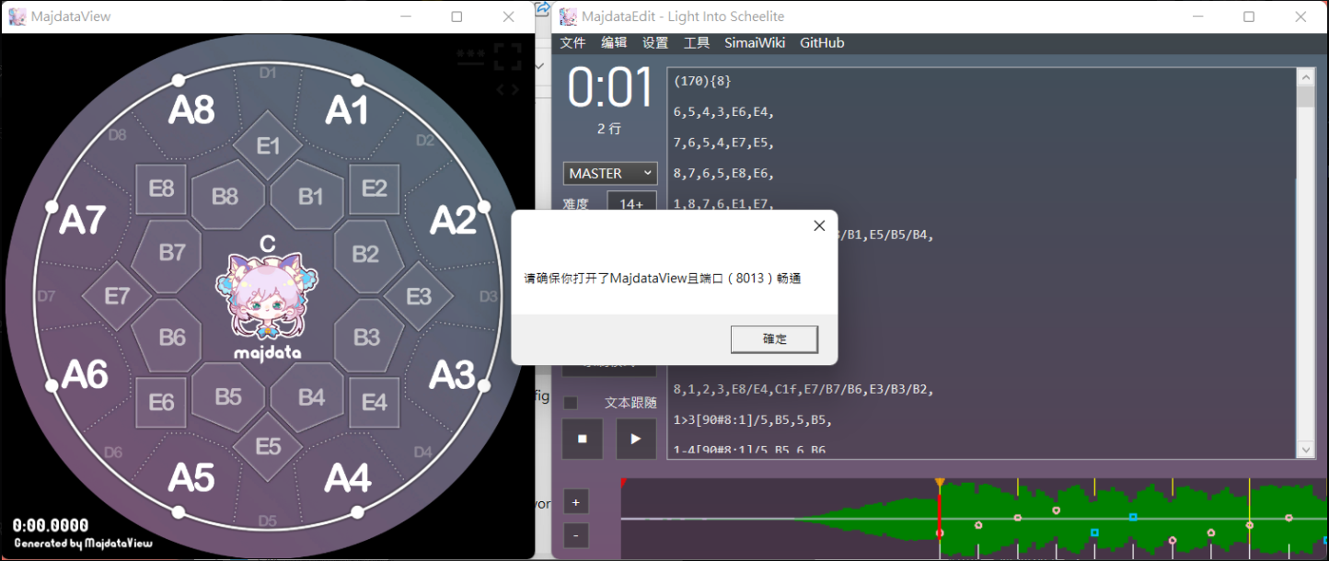The image size is (1329, 561).
Task: Click the plus zoom icon beside the waveform
Action: coord(575,502)
